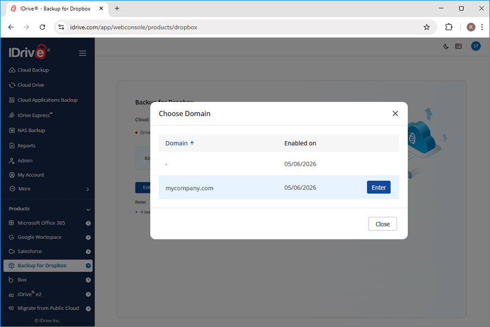Click the Microsoft Office 365 grid icon

tap(11, 223)
